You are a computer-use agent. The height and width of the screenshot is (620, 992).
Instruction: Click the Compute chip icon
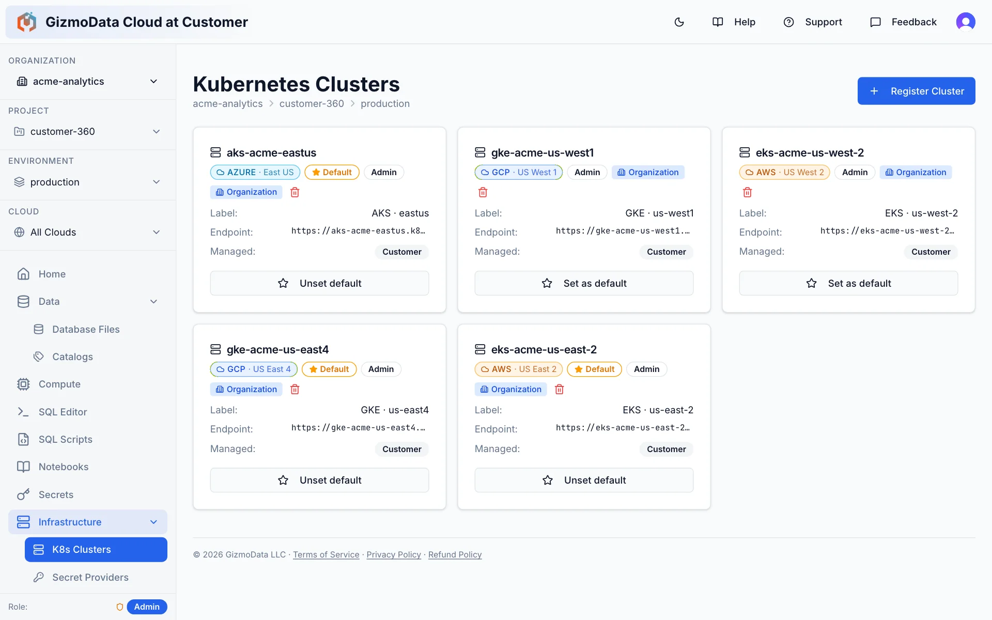[23, 384]
